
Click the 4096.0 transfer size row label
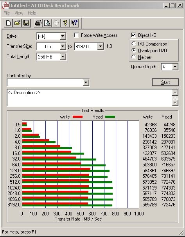click(x=14, y=199)
